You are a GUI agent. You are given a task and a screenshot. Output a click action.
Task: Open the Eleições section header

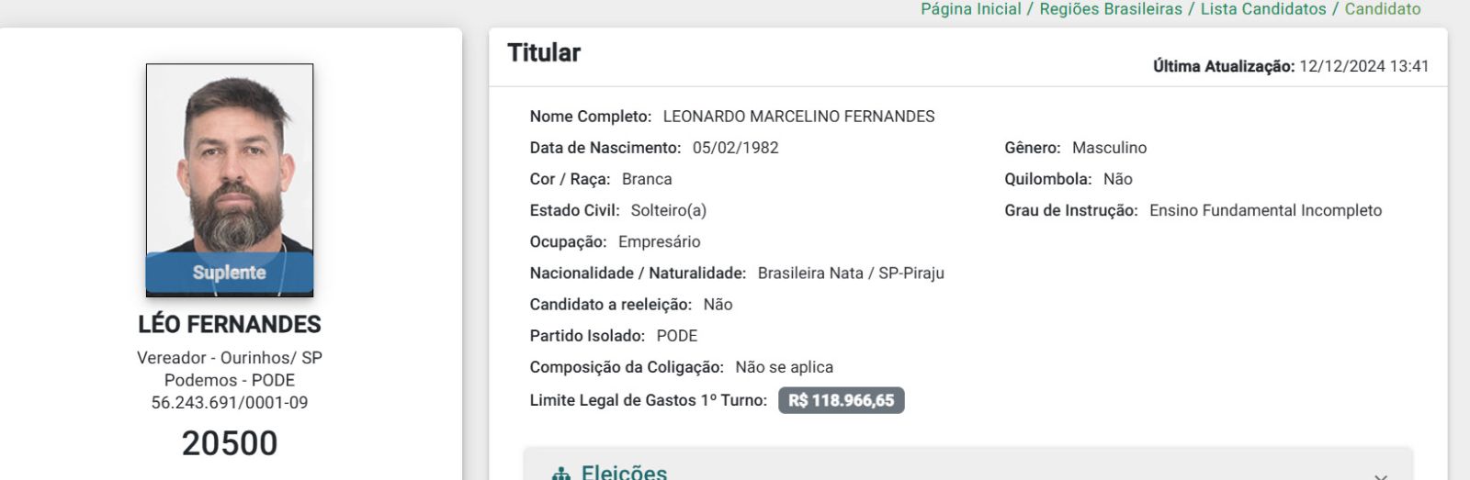(625, 473)
